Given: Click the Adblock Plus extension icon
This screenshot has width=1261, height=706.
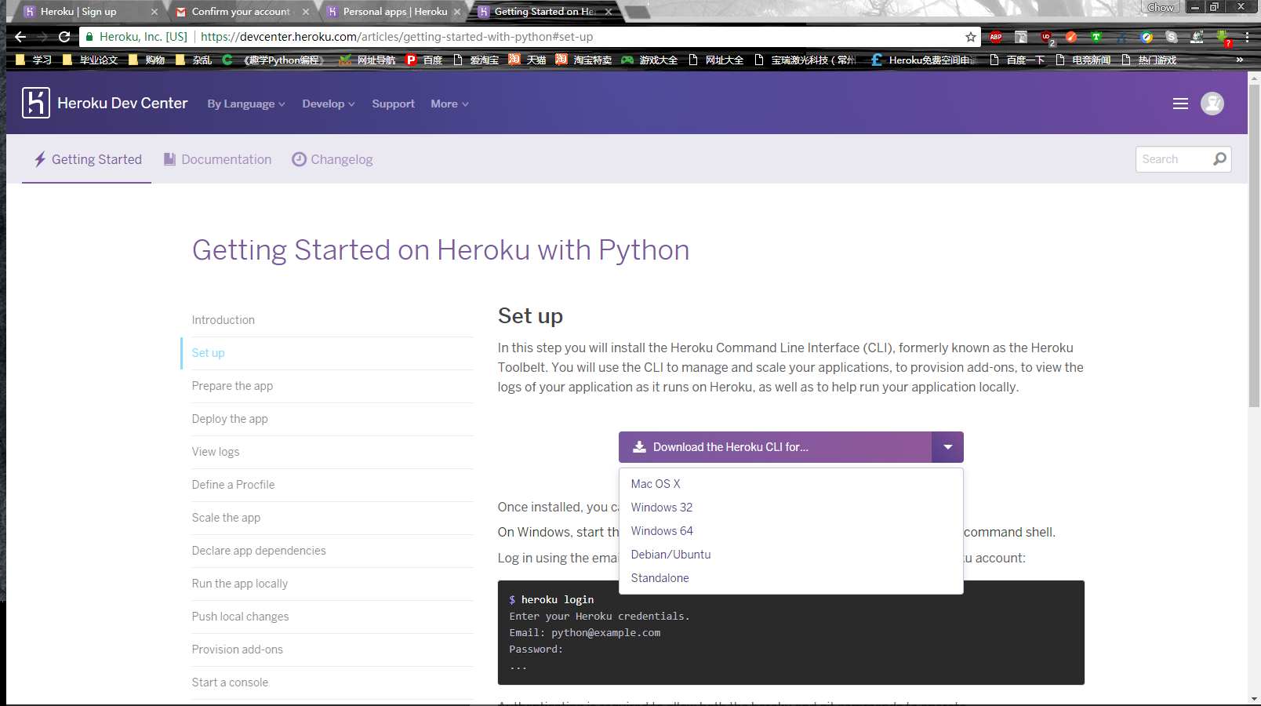Looking at the screenshot, I should click(996, 36).
